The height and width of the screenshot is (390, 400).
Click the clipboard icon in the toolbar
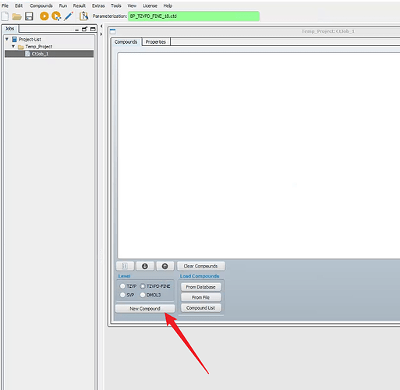tap(83, 16)
